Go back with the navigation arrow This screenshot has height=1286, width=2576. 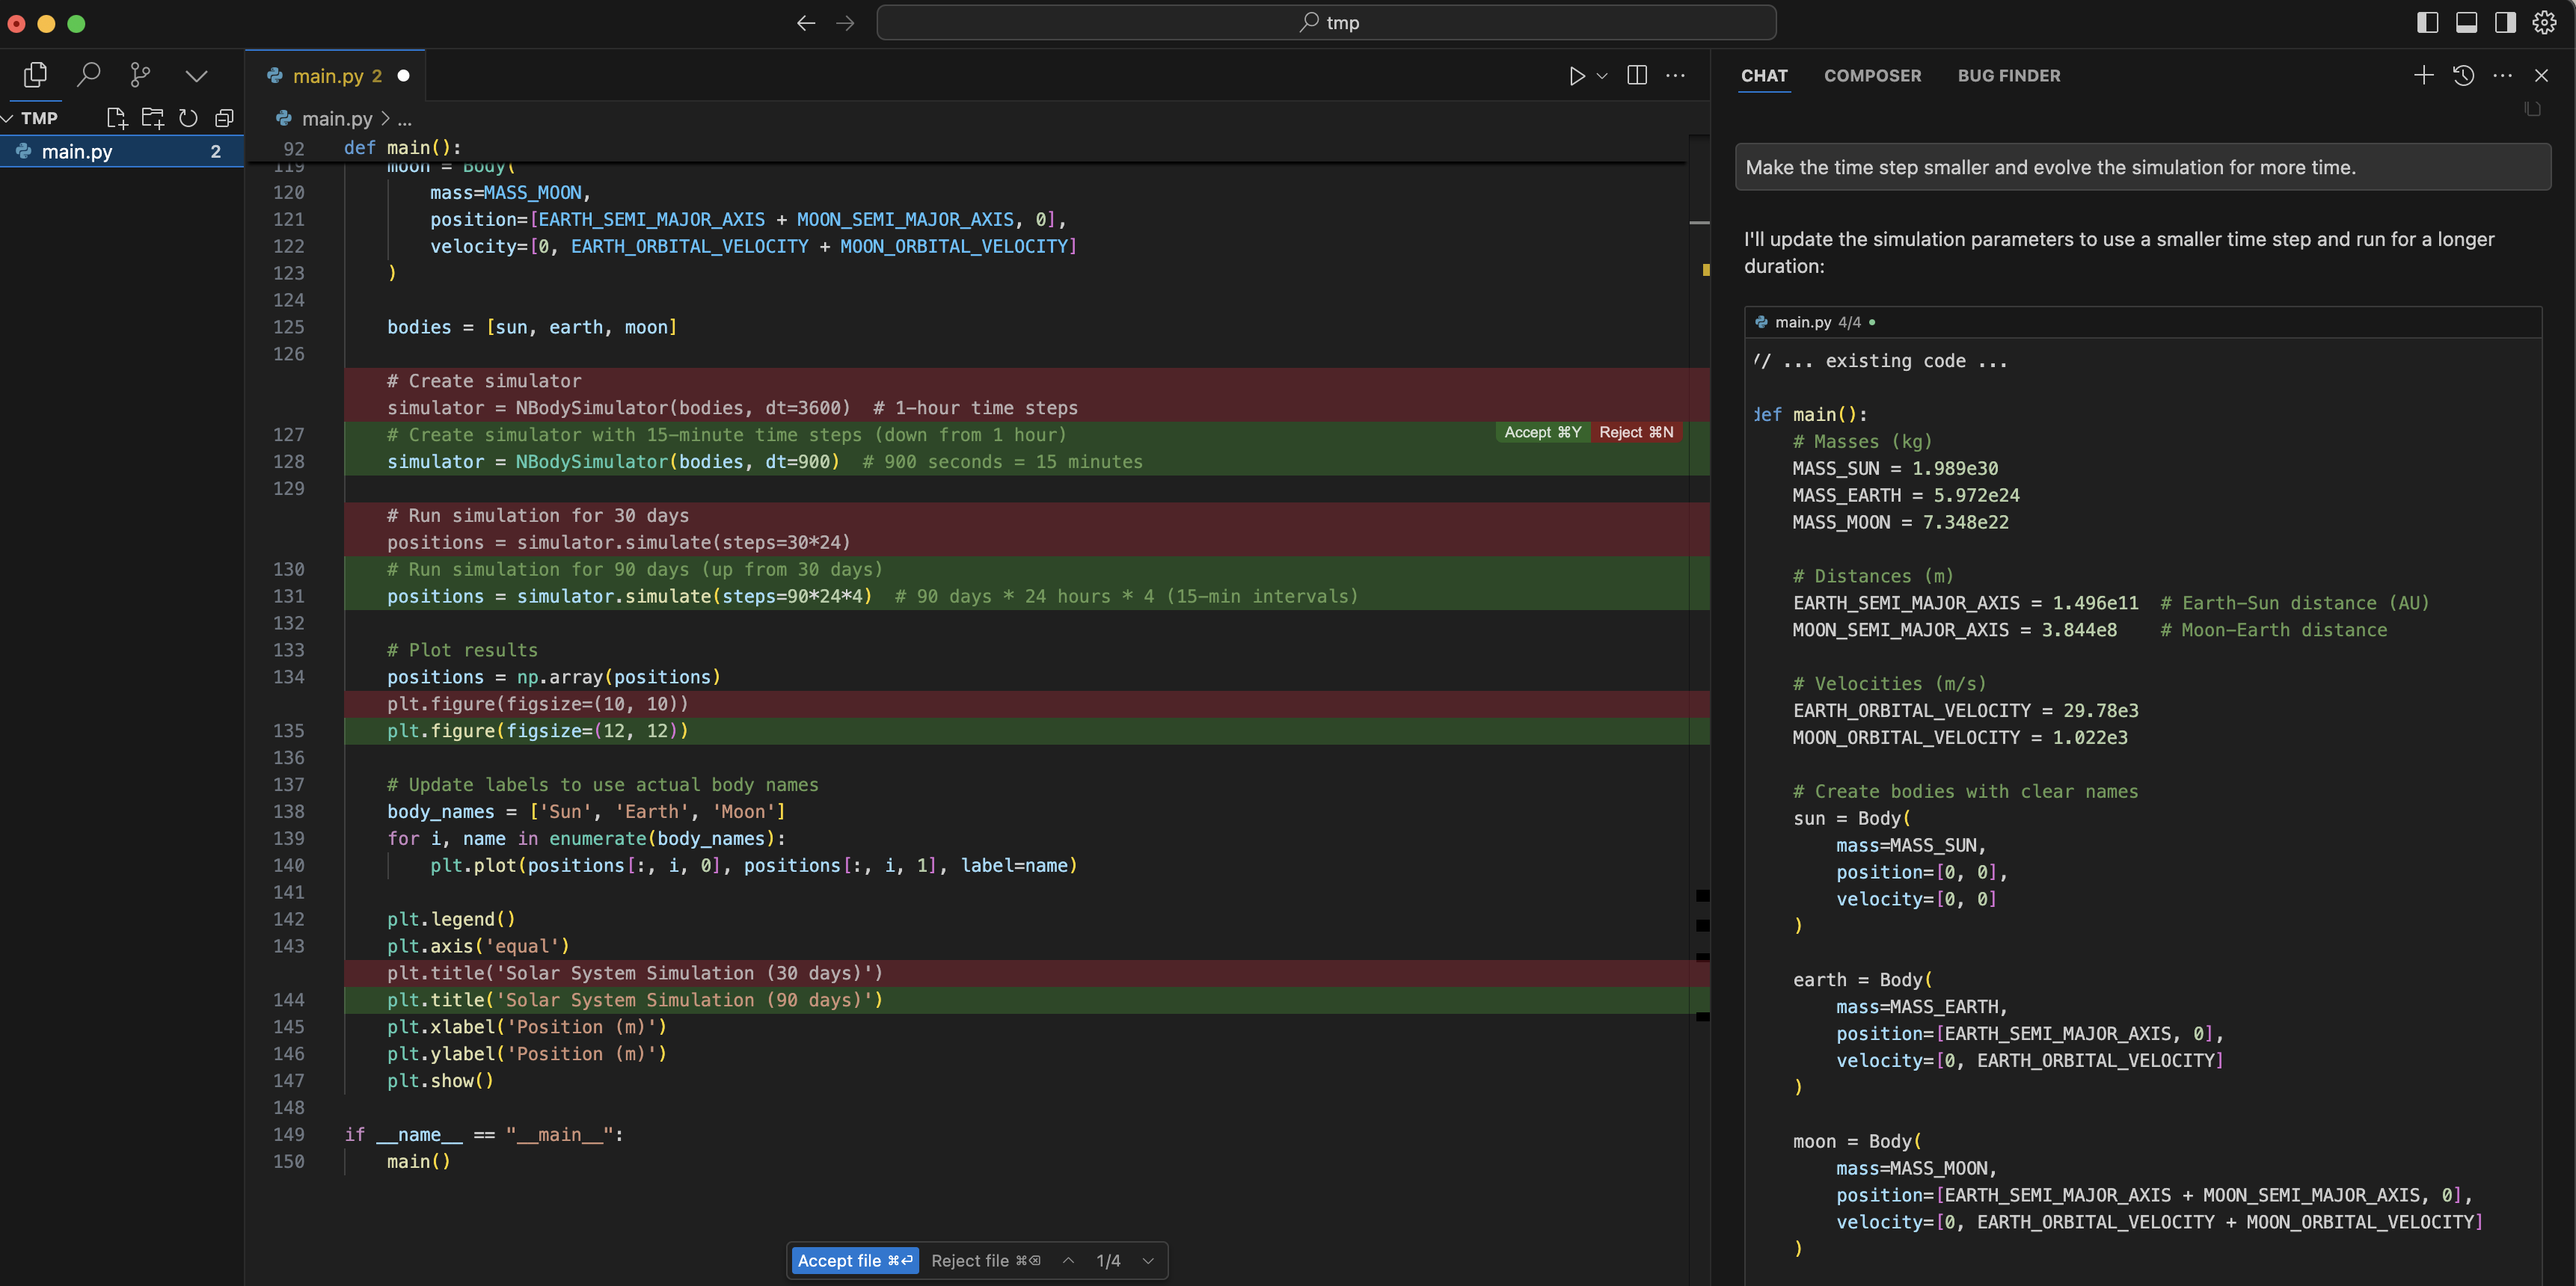[806, 23]
